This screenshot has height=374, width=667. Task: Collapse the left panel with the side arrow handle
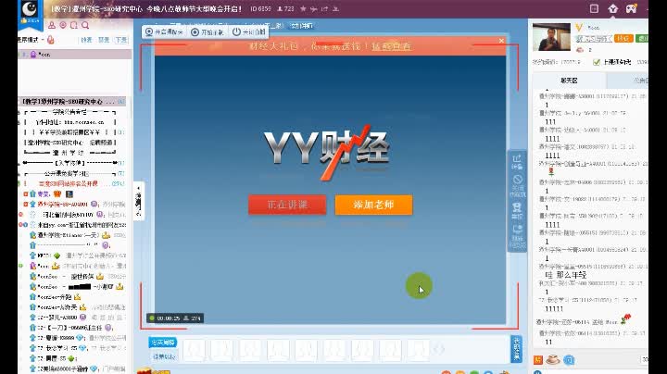coord(139,201)
